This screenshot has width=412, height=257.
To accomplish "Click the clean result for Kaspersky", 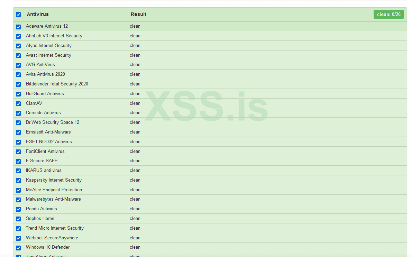I will [x=135, y=180].
